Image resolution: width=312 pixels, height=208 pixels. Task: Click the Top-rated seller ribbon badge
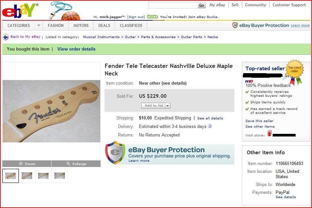tap(295, 72)
